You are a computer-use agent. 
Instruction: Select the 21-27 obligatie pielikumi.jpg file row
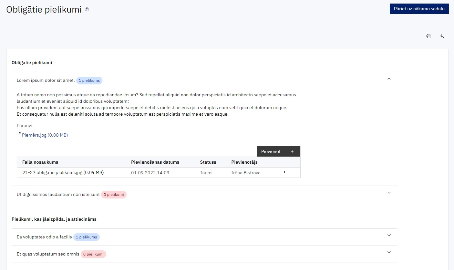[x=159, y=173]
